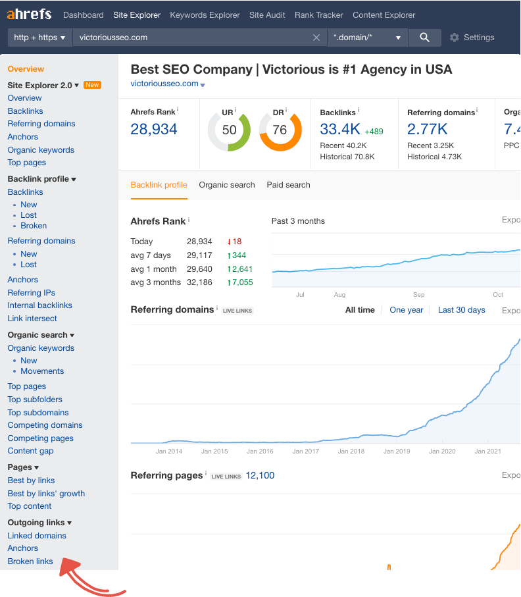Select One year referring domains range
This screenshot has height=597, width=521.
coord(406,310)
